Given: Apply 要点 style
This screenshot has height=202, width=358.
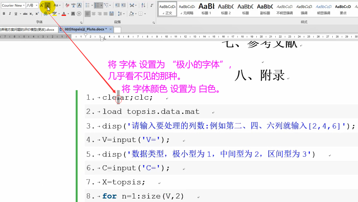Looking at the screenshot, I should (343, 9).
